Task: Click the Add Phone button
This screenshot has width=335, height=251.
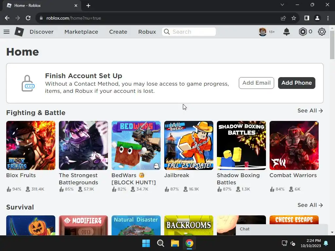Action: tap(296, 83)
